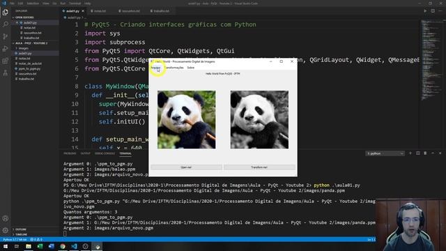Switch to the Debug Console panel tab
Screen dimensions: 446x251
tap(105, 153)
